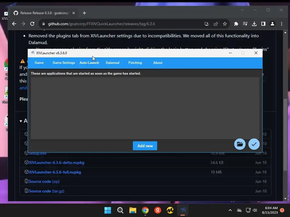The image size is (290, 217).
Task: Open Yandex browser from the taskbar
Action: point(157,210)
